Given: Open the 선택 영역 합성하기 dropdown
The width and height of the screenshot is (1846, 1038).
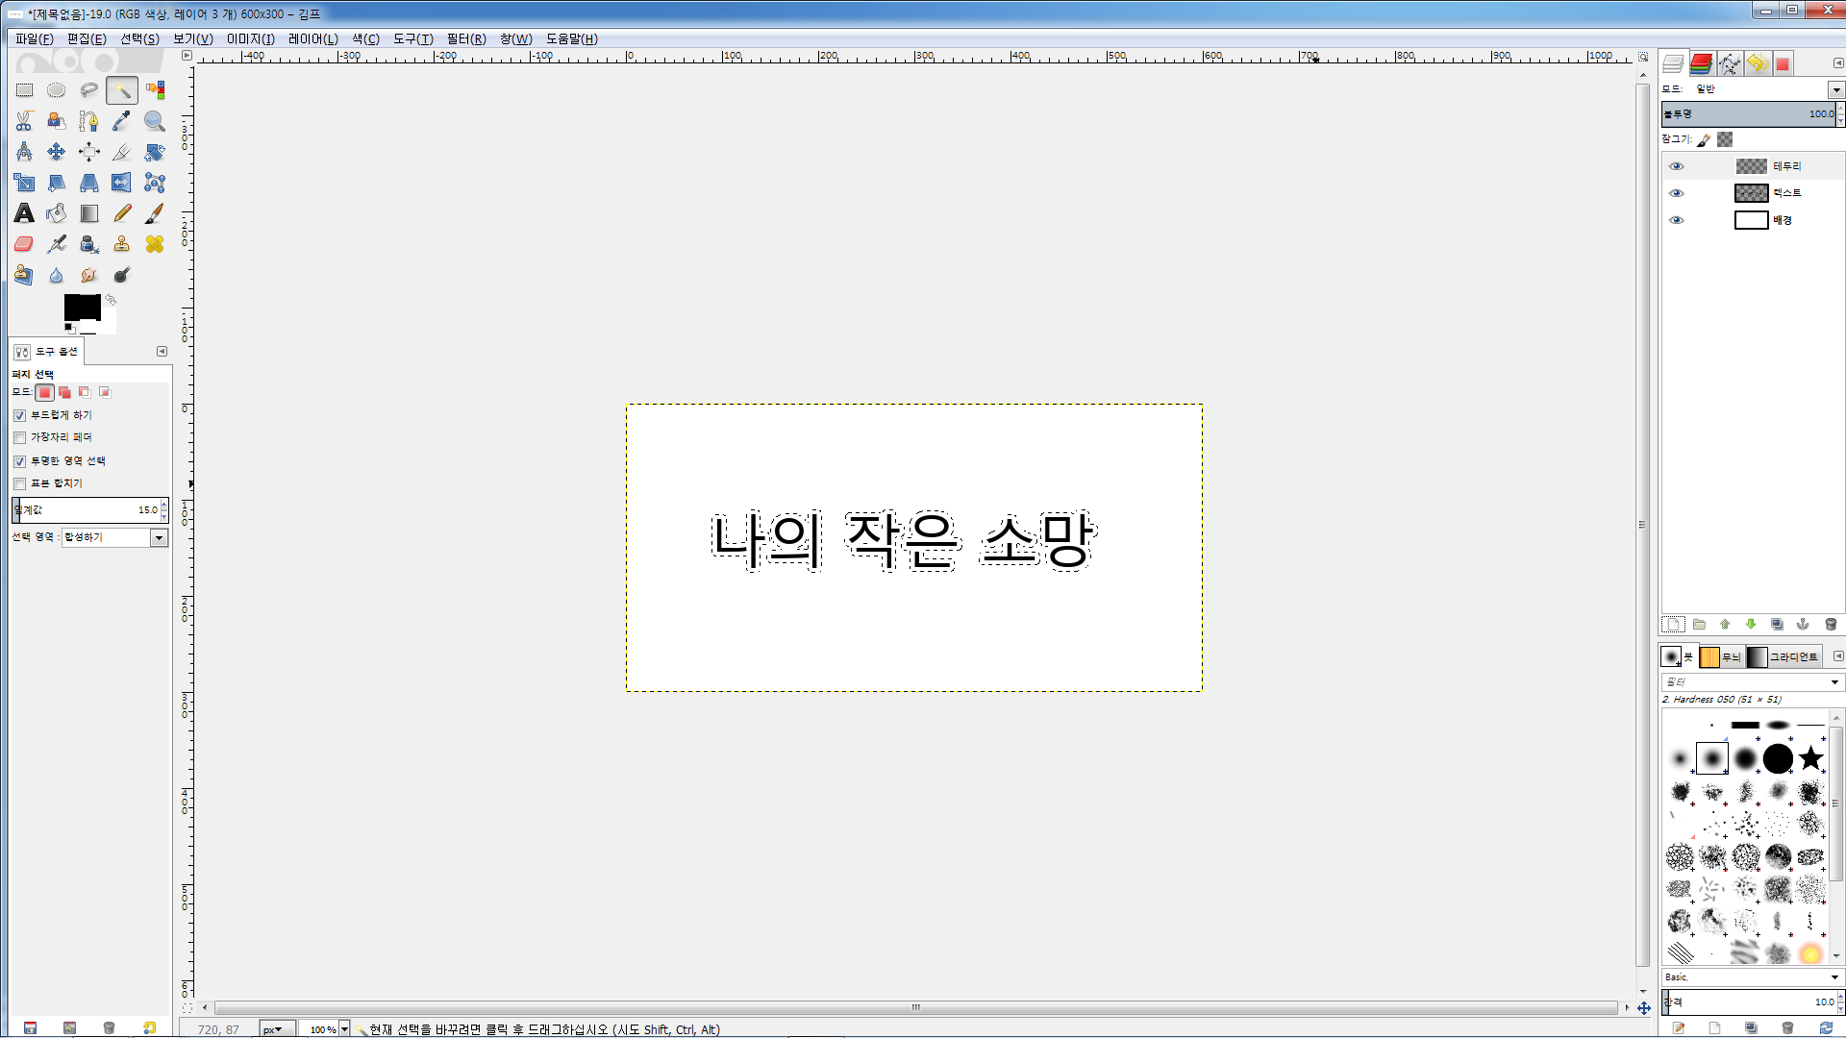Looking at the screenshot, I should point(114,537).
